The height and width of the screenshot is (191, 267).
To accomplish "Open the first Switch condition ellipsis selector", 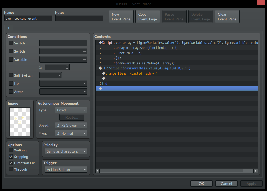I will tap(84, 43).
